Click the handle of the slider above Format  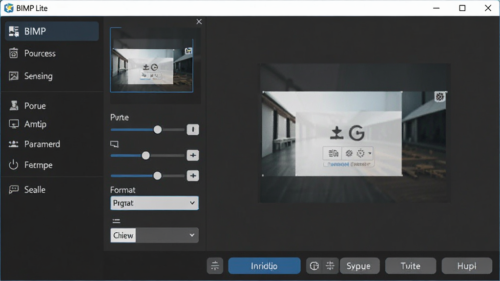coord(157,176)
